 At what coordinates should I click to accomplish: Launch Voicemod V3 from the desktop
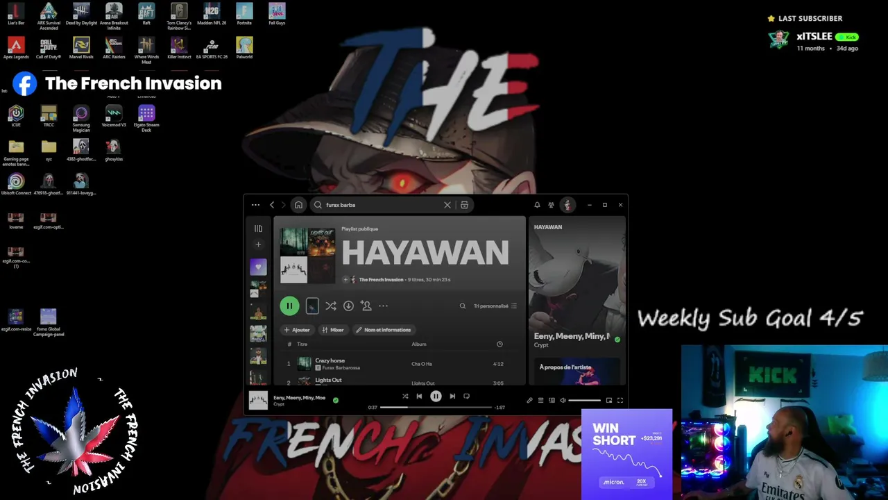click(114, 116)
